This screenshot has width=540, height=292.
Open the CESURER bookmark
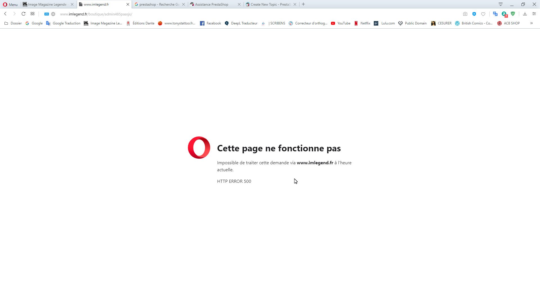pos(441,23)
